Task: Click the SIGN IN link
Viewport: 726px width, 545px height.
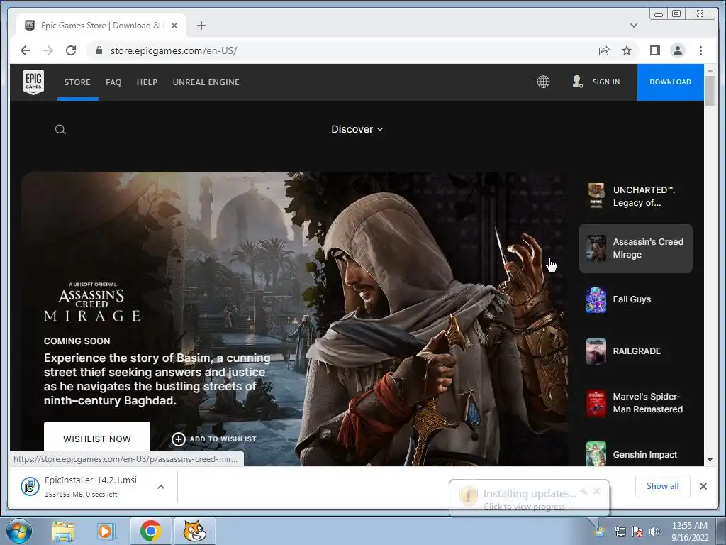Action: [x=606, y=82]
